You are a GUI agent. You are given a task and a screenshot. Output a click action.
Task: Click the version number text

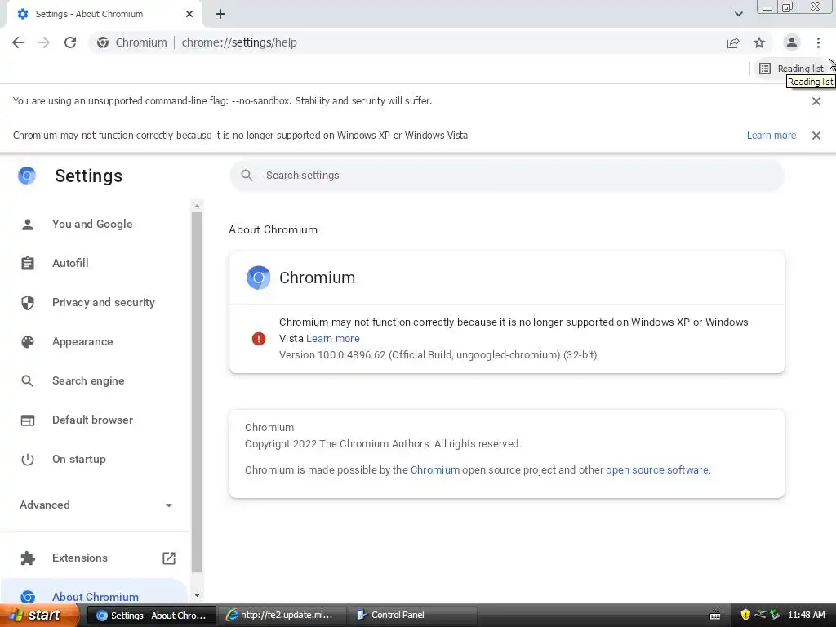pos(438,355)
